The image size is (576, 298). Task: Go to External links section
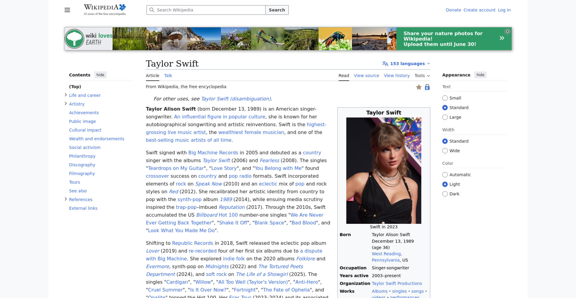coord(83,208)
